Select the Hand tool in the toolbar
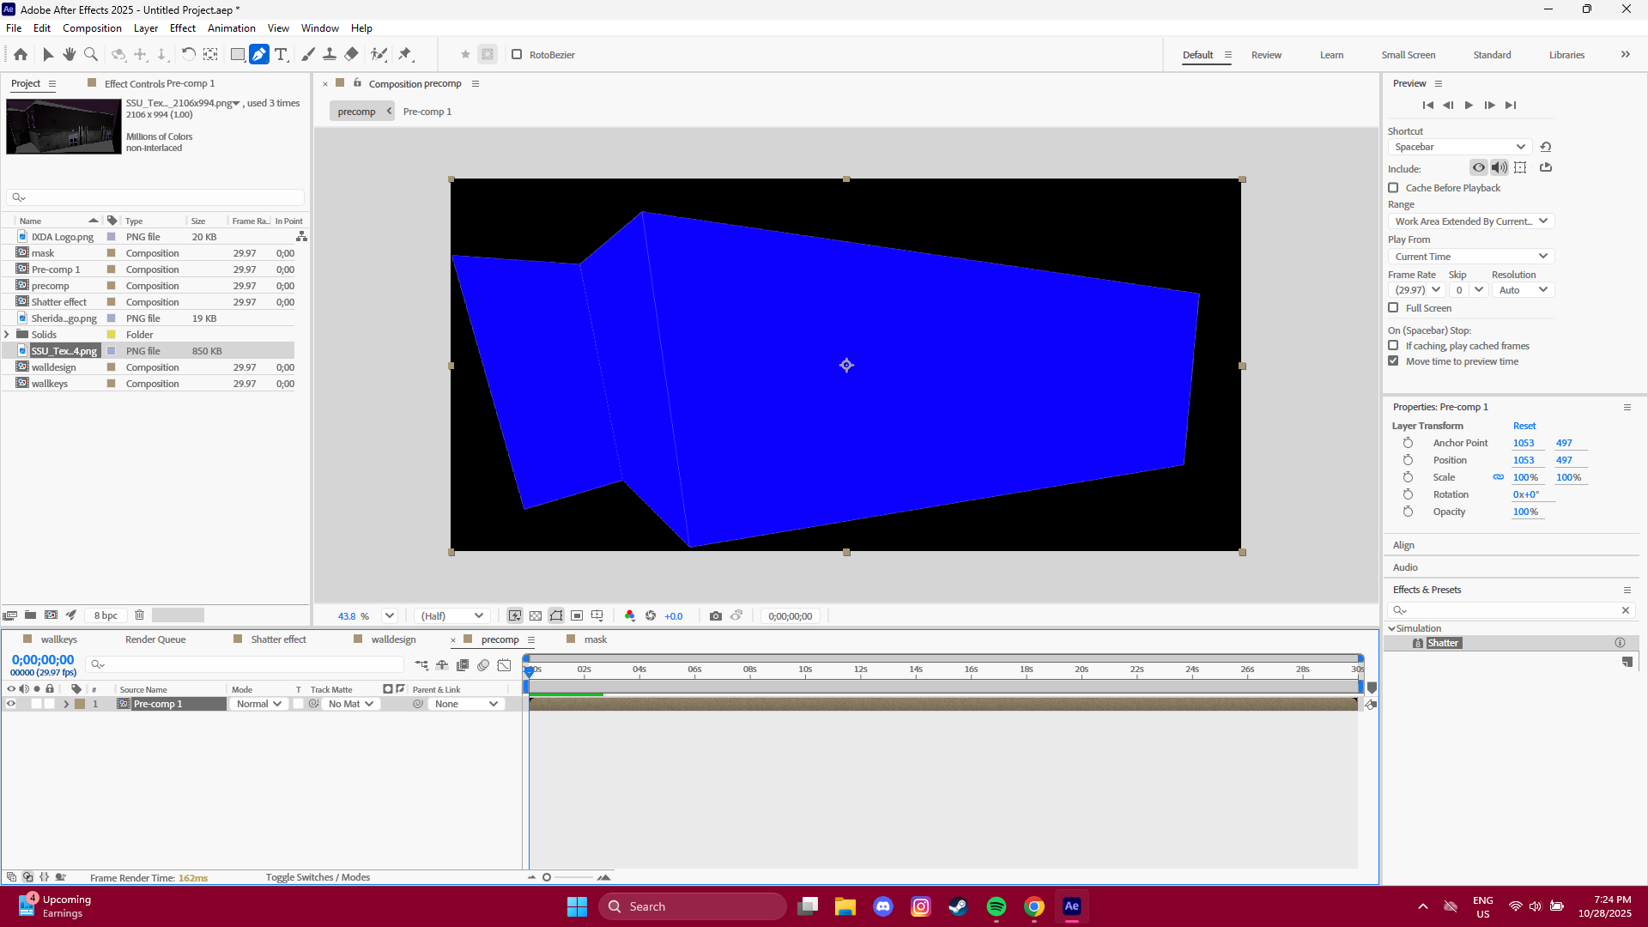 69,54
